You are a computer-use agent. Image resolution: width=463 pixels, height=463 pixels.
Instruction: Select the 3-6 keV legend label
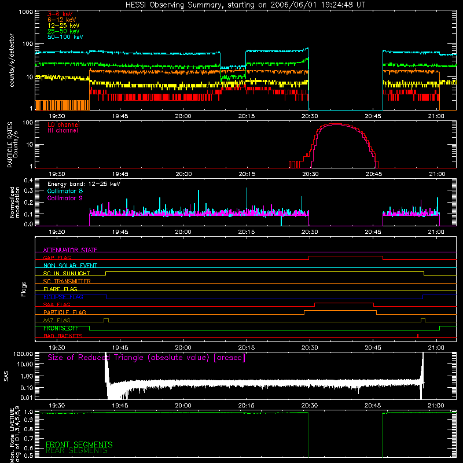(x=60, y=14)
